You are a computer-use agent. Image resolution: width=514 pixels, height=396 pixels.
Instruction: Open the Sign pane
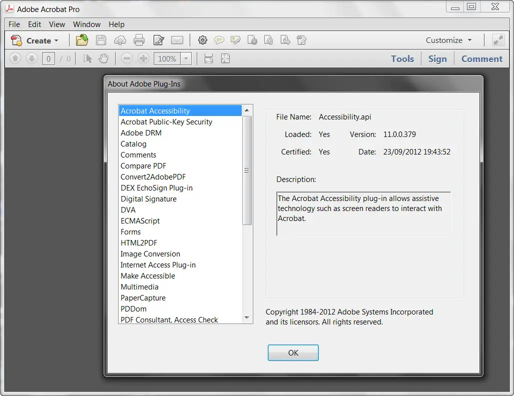[x=437, y=58]
